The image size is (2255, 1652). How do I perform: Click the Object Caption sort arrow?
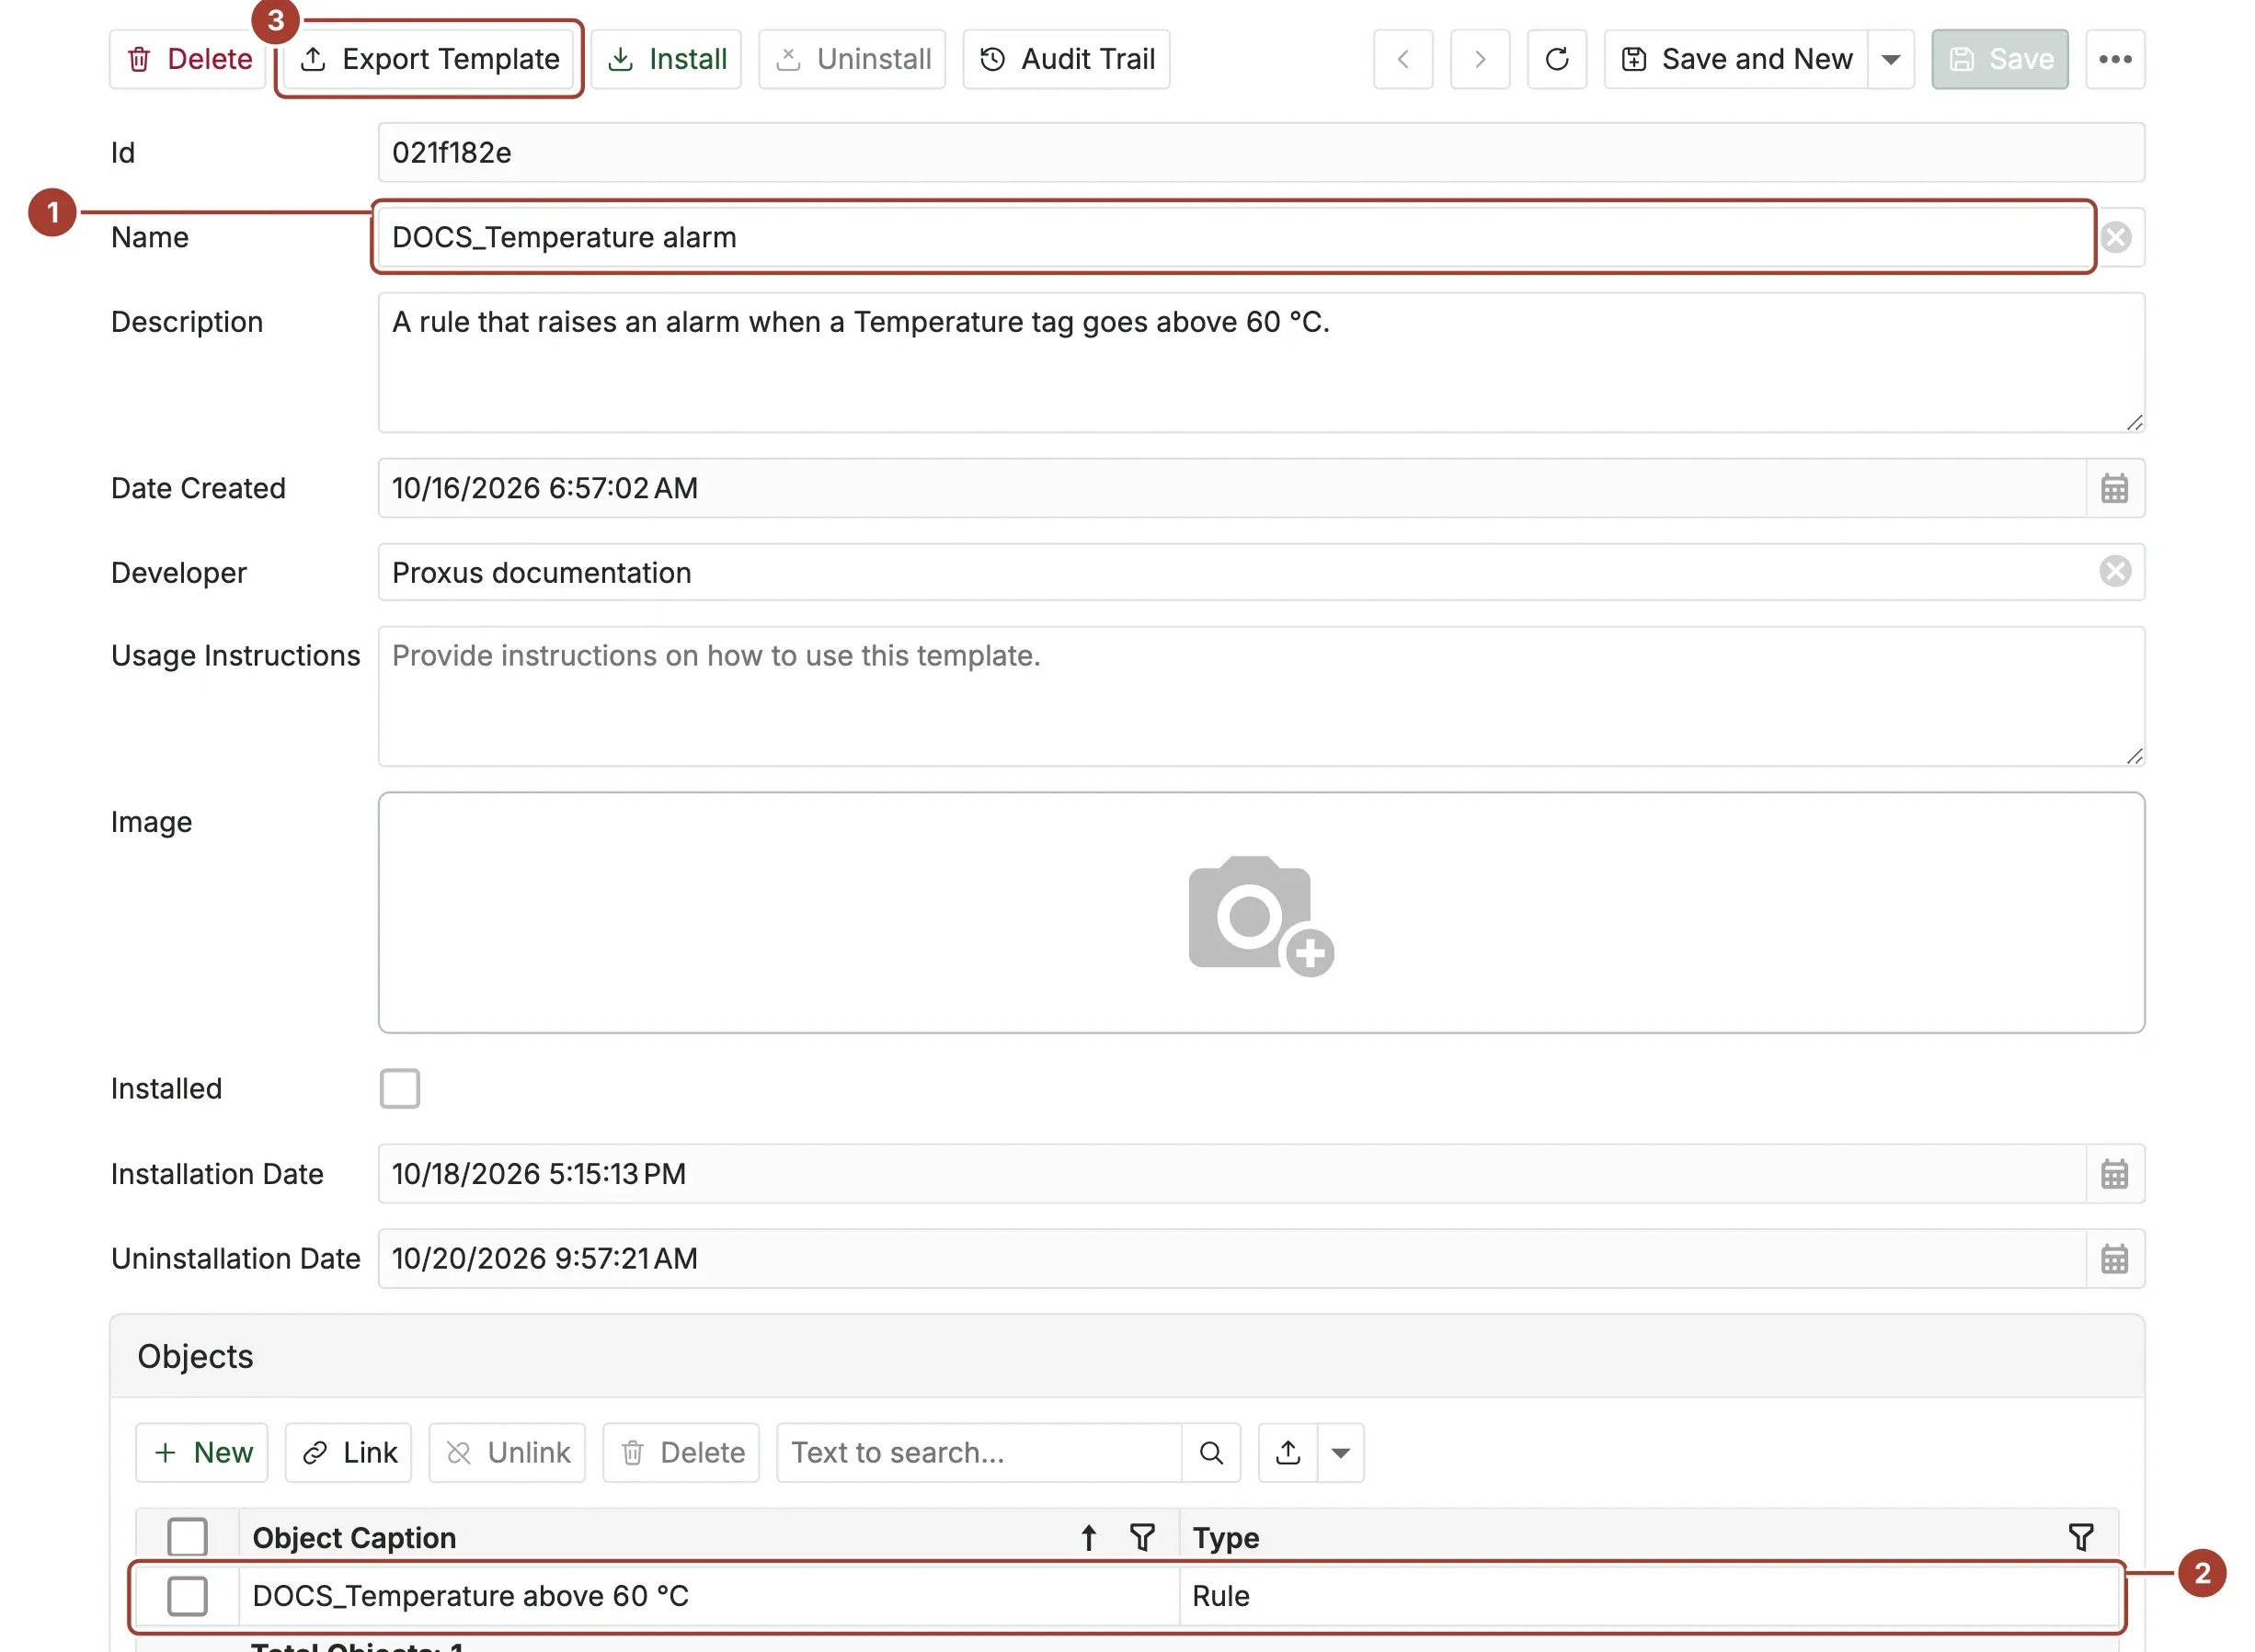[1089, 1538]
